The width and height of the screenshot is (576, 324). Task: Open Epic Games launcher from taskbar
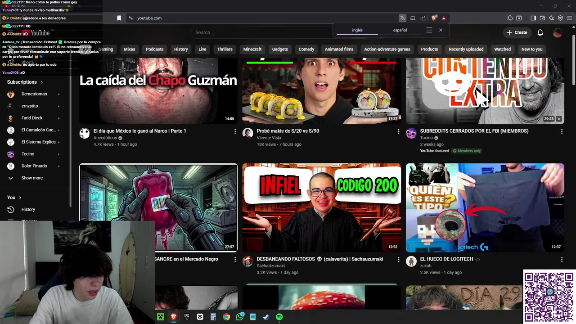point(187,317)
